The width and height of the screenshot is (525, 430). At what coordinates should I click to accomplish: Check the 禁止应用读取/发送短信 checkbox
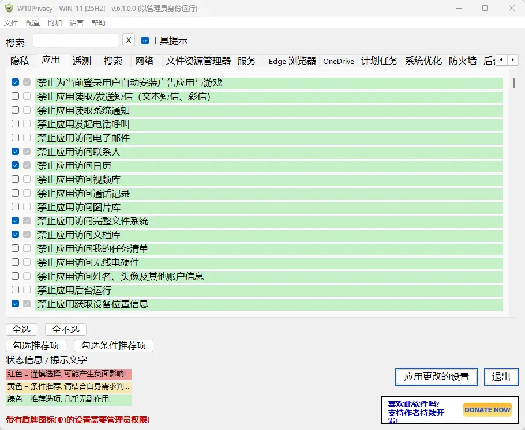(15, 96)
